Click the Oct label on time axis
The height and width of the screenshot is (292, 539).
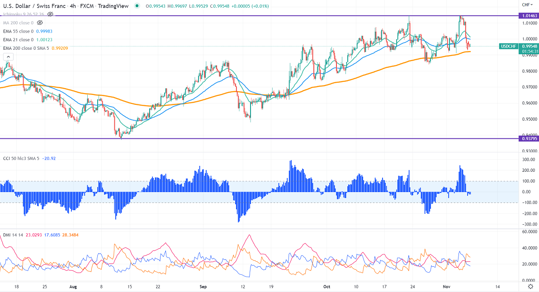point(327,287)
